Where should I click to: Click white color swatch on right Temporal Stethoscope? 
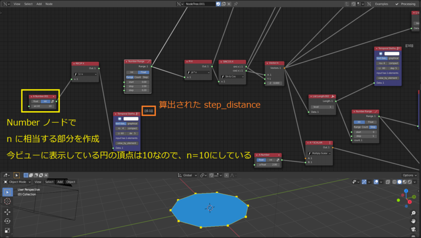tap(392, 53)
